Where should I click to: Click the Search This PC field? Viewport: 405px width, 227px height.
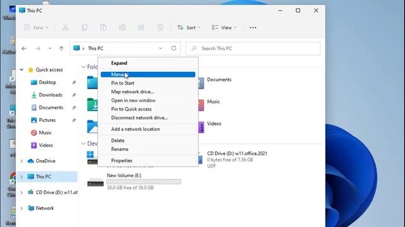[253, 49]
